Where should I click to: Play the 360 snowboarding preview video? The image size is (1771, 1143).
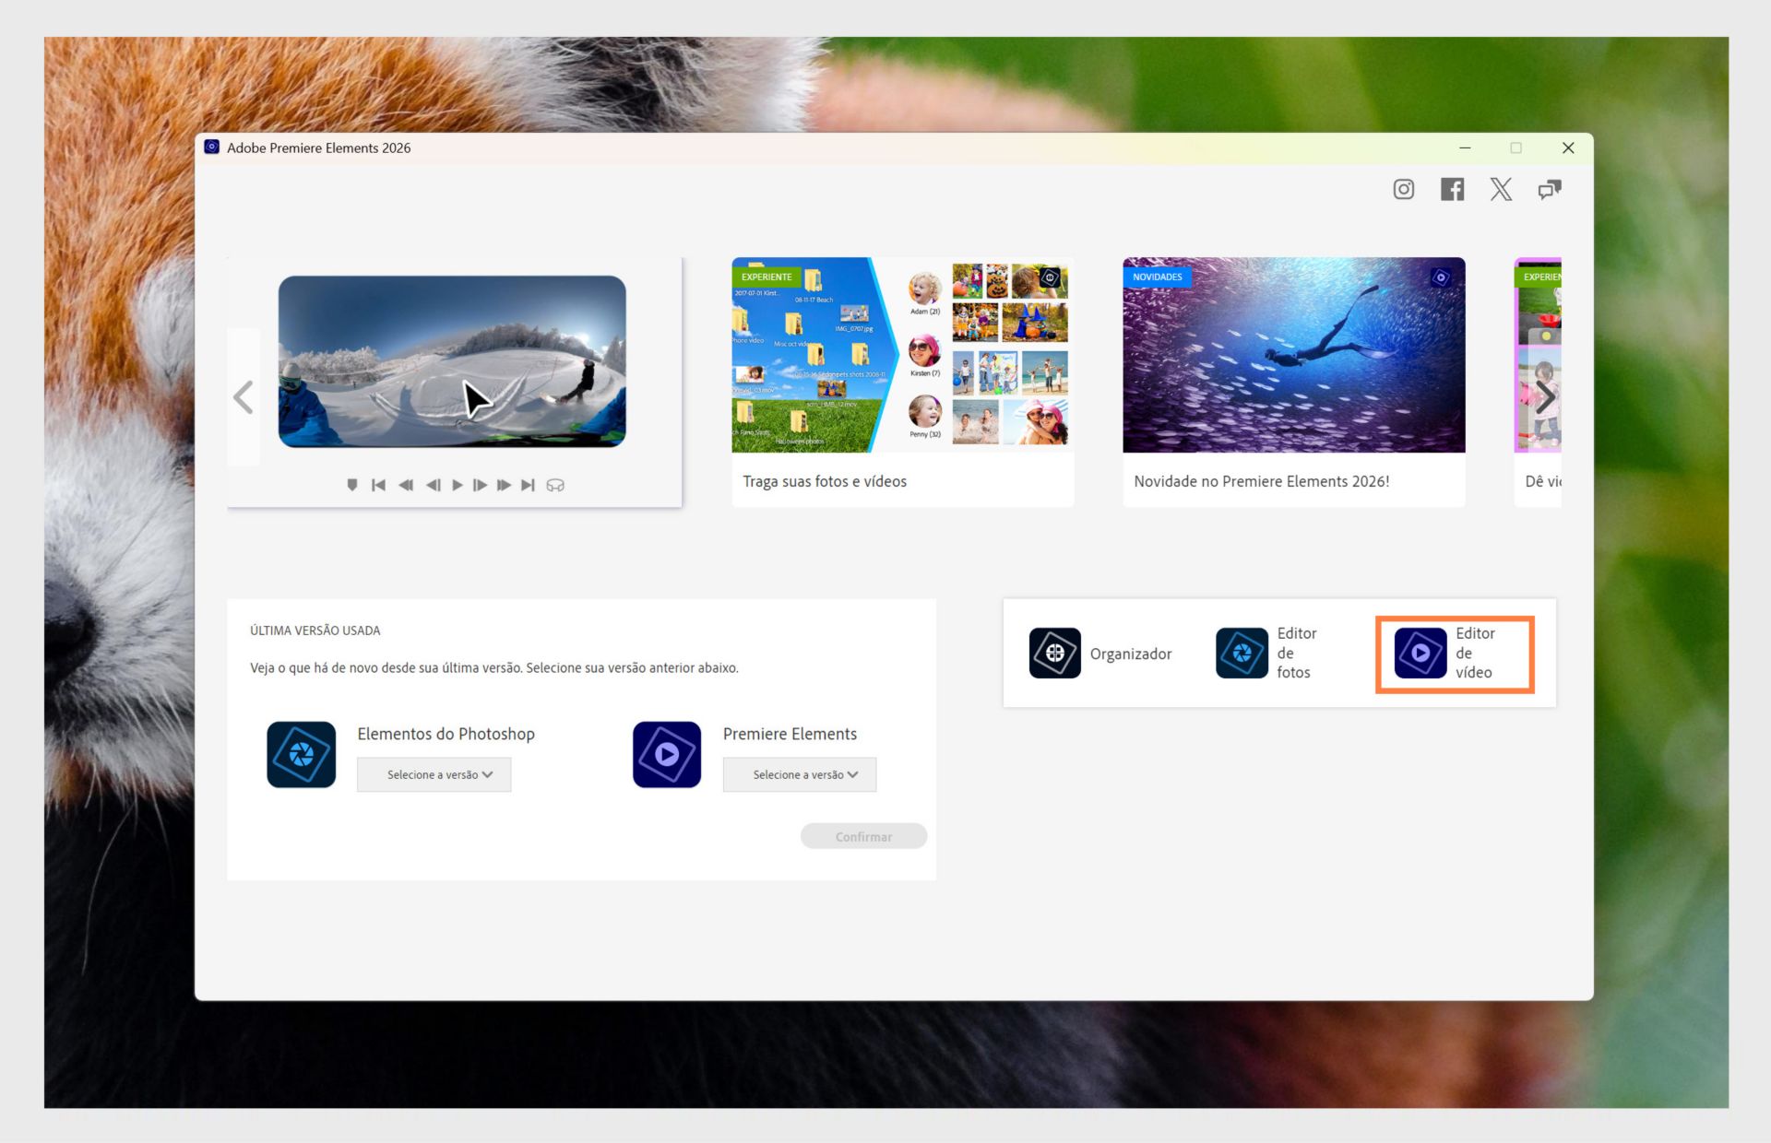457,484
